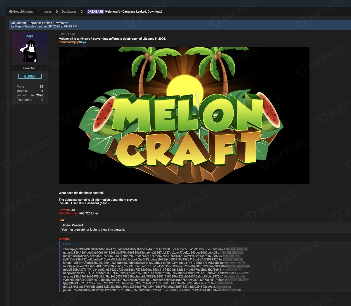Image resolution: width=351 pixels, height=306 pixels.
Task: Open the Meloncraft logo image
Action: pos(184,115)
